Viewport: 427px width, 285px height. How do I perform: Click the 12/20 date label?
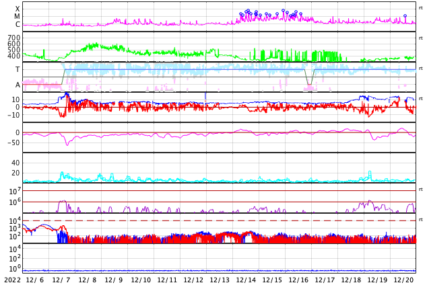tap(403, 280)
